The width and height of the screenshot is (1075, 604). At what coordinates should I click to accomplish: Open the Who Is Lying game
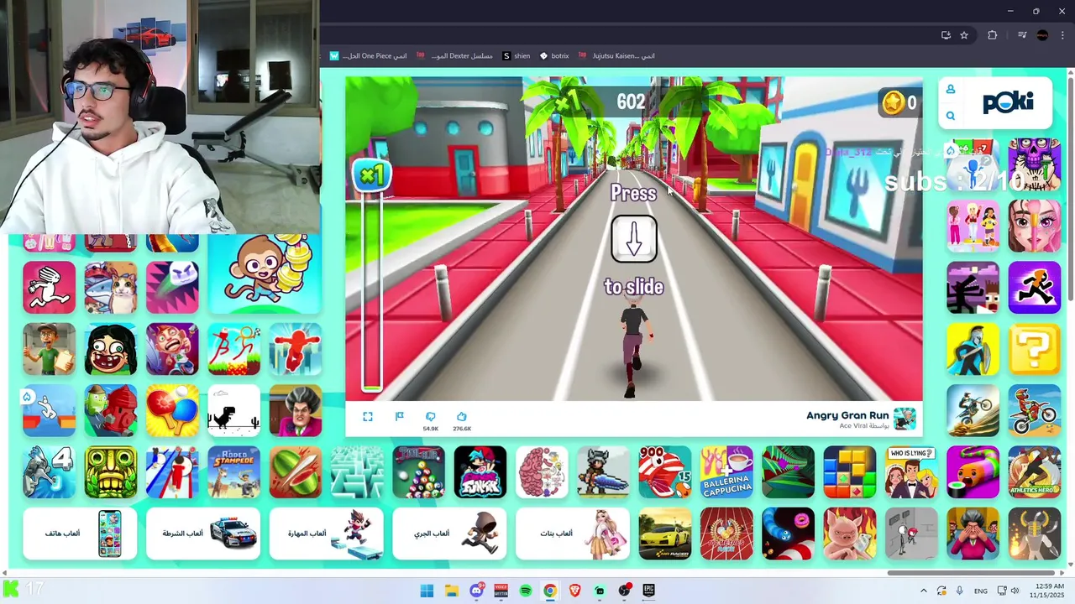pos(911,472)
